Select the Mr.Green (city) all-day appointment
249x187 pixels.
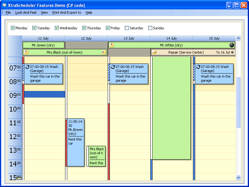(44, 45)
